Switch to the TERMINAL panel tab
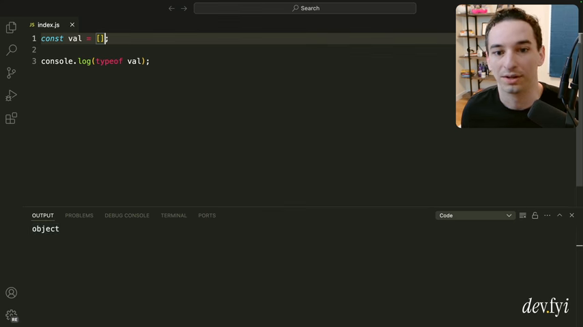The height and width of the screenshot is (327, 583). [x=173, y=216]
